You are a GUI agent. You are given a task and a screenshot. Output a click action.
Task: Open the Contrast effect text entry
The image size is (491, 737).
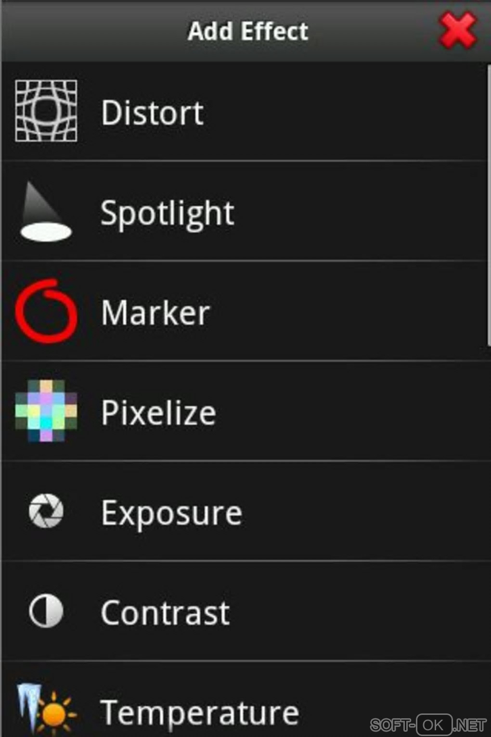(165, 613)
